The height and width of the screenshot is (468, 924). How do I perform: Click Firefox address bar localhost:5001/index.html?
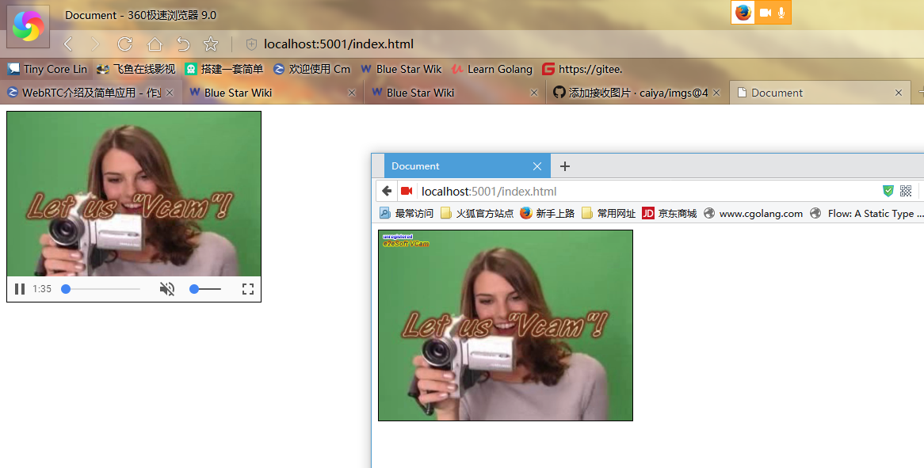pyautogui.click(x=489, y=192)
